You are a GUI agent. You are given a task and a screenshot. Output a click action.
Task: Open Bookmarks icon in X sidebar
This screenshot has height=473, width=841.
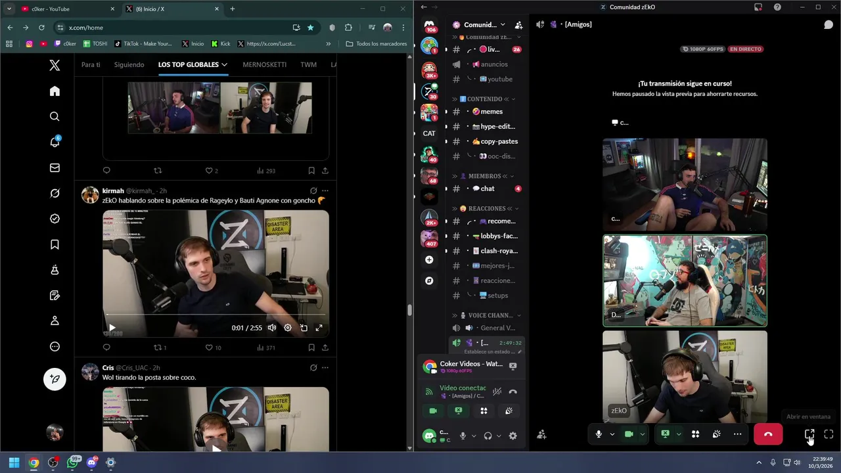[55, 244]
